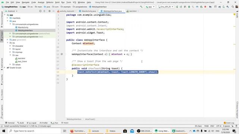This screenshot has height=134, width=239.
Task: Open OBS from the taskbar
Action: click(x=144, y=131)
